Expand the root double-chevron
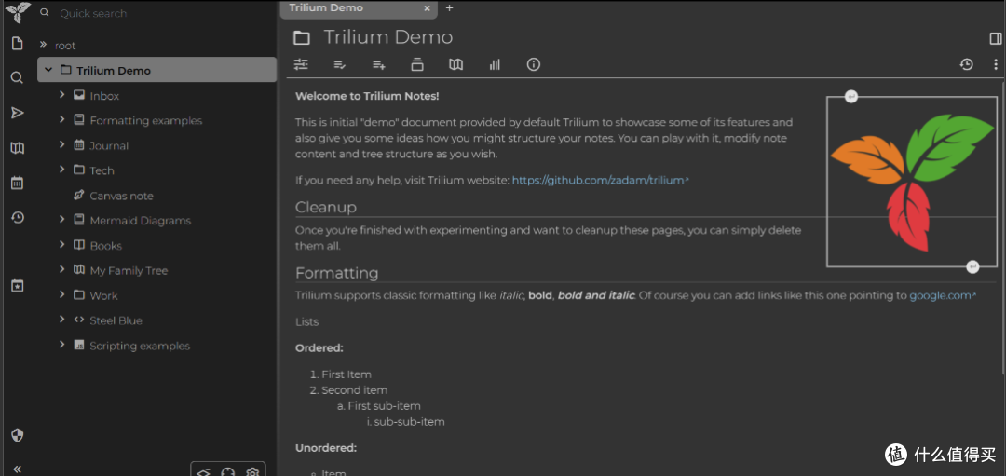Viewport: 1006px width, 476px height. 43,45
